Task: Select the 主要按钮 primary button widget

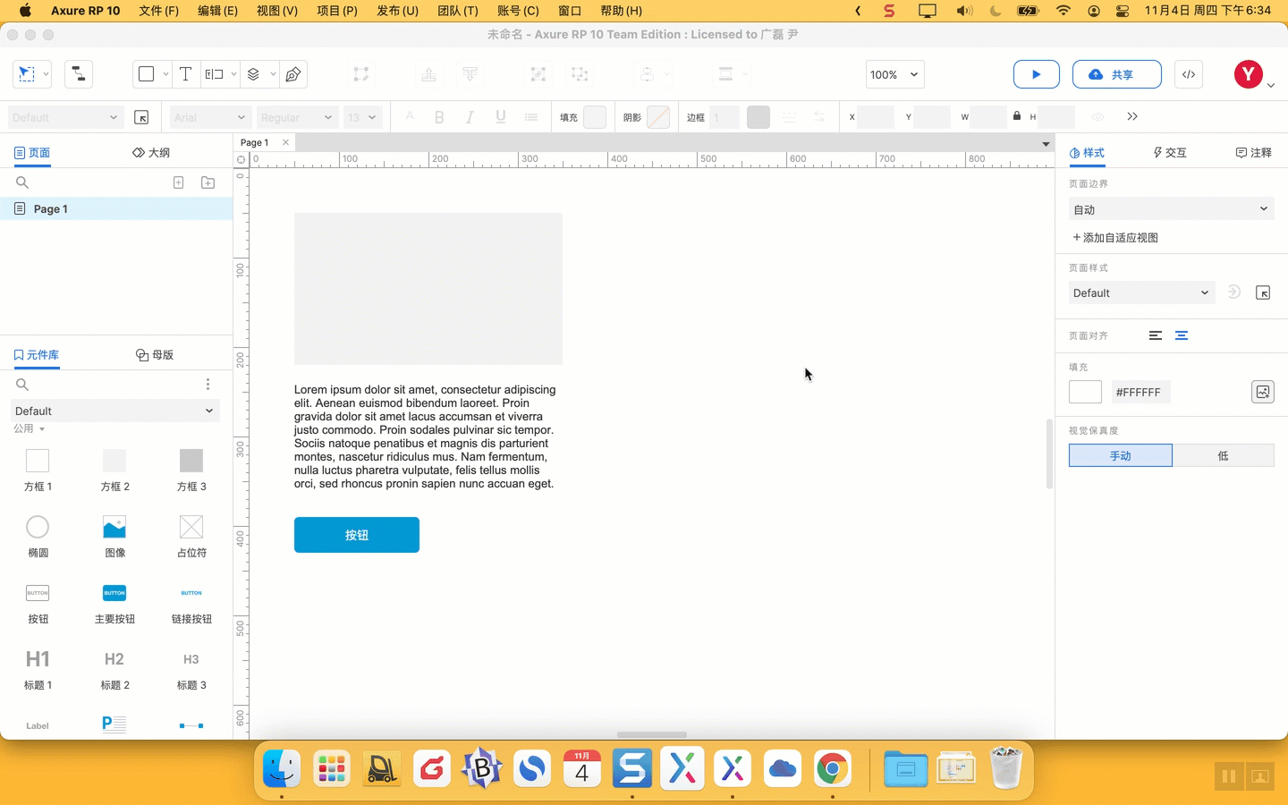Action: 114,603
